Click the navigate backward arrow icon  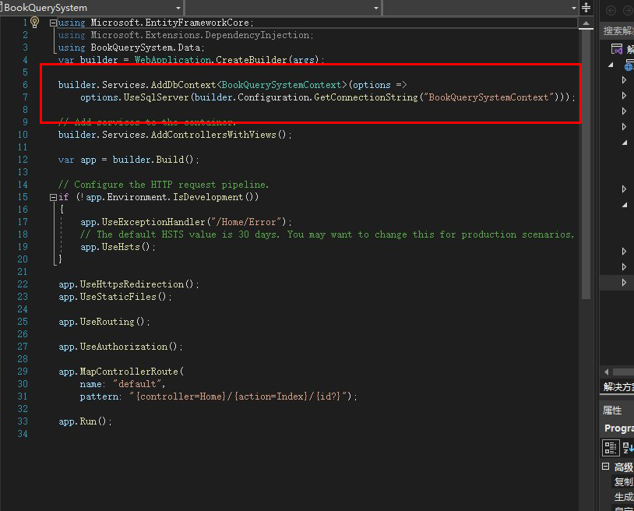point(611,10)
